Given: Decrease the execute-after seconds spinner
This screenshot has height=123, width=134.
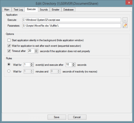Looking at the screenshot, I should (x=73, y=65).
